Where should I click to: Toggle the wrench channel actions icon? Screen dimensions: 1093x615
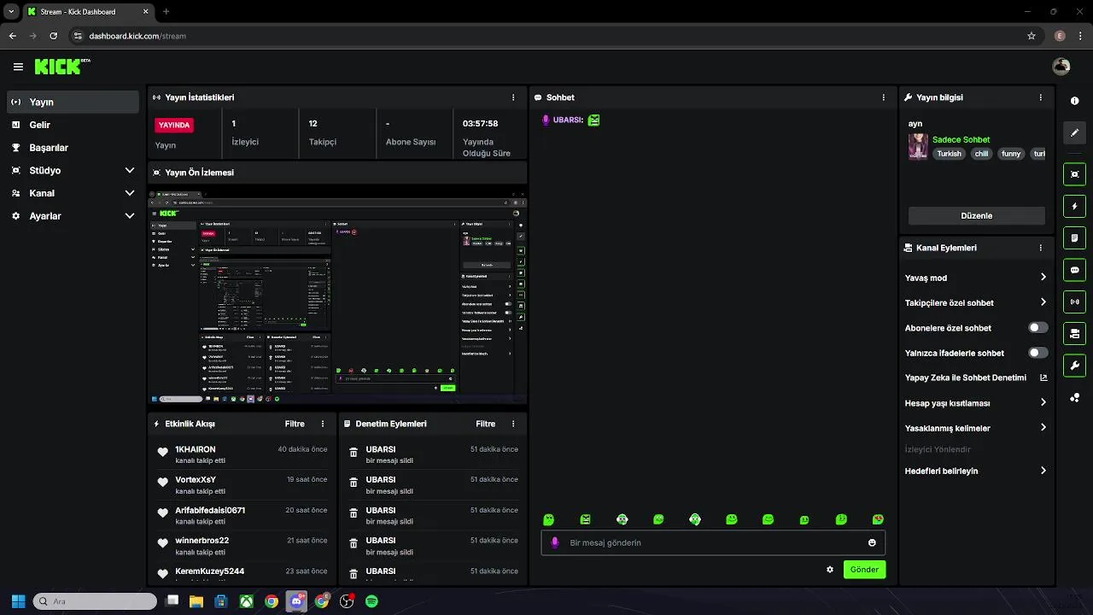[x=1074, y=366]
